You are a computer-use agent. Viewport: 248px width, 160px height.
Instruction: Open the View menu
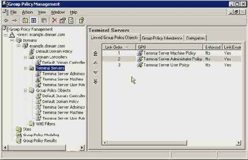click(x=42, y=12)
